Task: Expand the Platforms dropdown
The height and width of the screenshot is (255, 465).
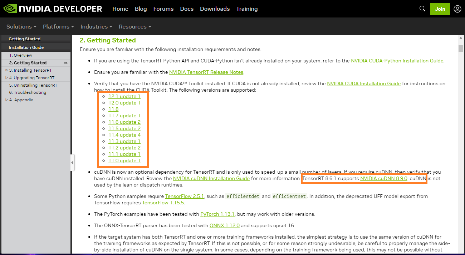Action: [58, 27]
